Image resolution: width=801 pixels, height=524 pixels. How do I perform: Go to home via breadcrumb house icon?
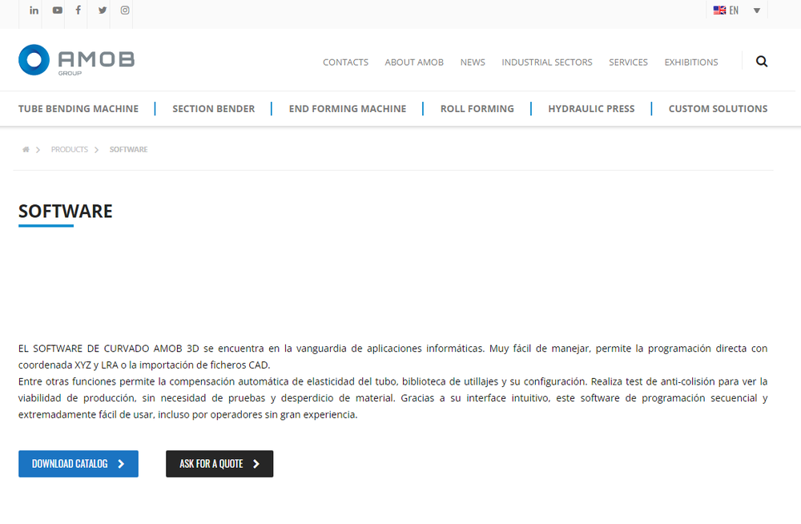pos(26,149)
